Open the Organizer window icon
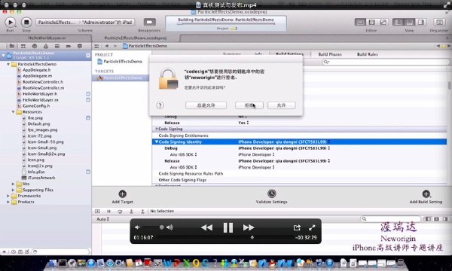452x271 pixels. click(x=439, y=22)
